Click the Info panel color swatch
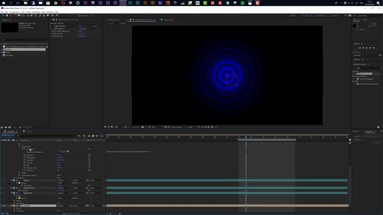This screenshot has height=215, width=383. point(354,26)
